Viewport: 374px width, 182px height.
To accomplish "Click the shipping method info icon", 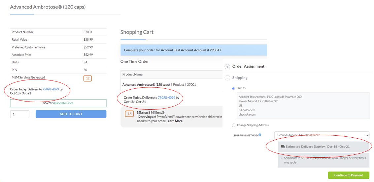I will click(x=260, y=135).
